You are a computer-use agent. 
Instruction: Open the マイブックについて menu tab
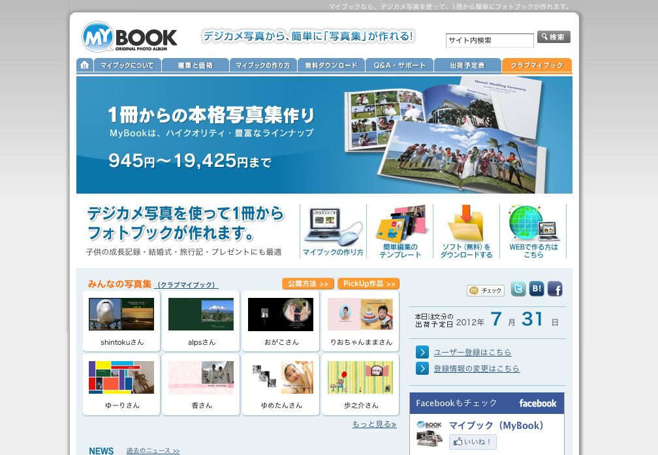click(127, 65)
